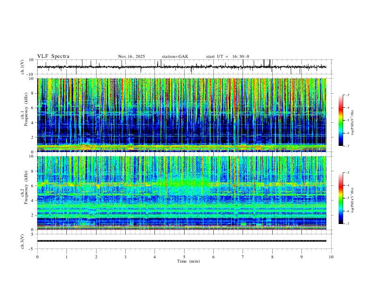Click the ch.2 "Frequency (kHz)" axis label
This screenshot has width=373, height=288.
pyautogui.click(x=26, y=187)
